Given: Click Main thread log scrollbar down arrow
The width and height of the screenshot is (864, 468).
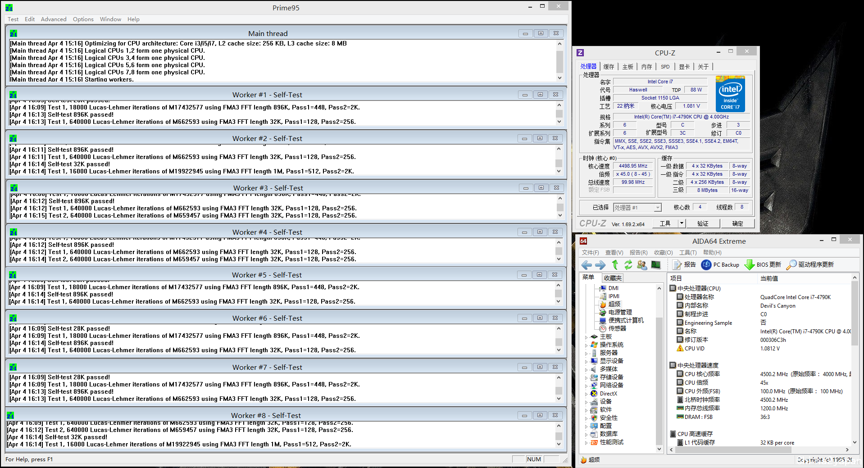Looking at the screenshot, I should pyautogui.click(x=559, y=78).
